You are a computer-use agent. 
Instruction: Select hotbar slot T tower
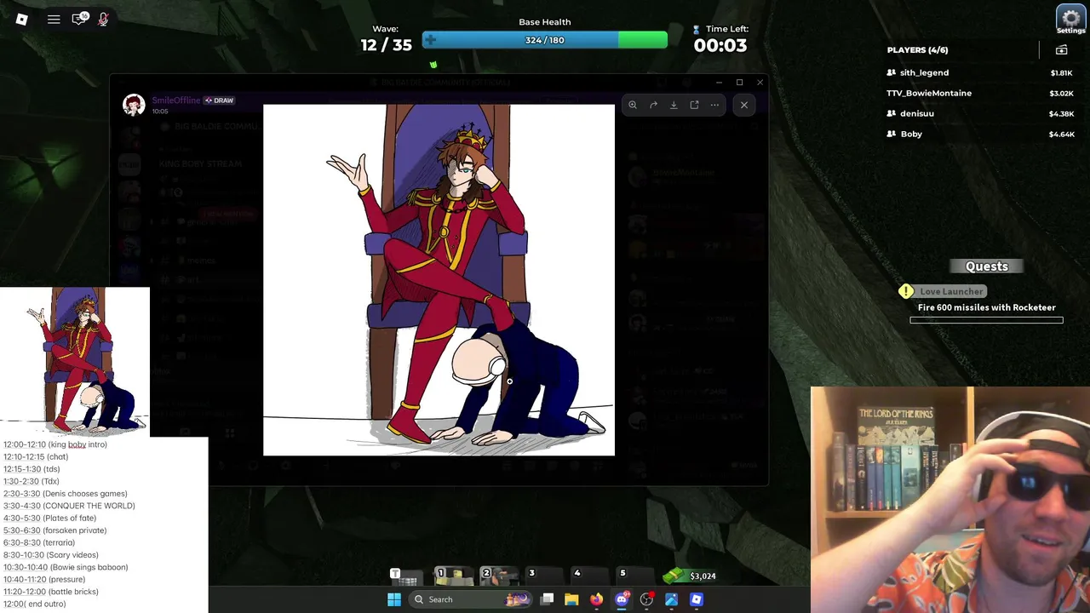[406, 576]
